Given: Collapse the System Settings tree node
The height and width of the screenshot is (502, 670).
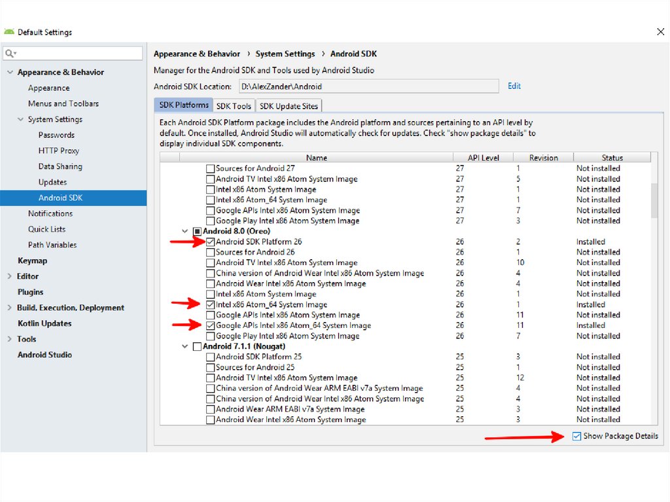Looking at the screenshot, I should pyautogui.click(x=20, y=119).
